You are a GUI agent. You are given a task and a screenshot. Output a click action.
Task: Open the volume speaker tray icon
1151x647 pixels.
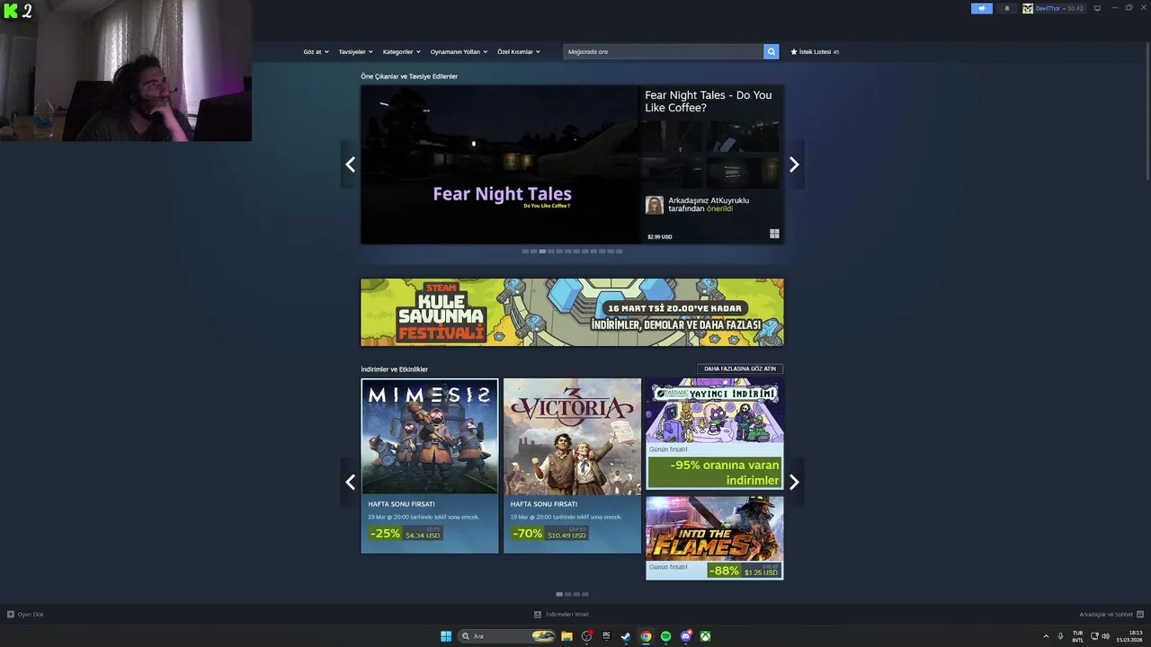tap(1106, 636)
